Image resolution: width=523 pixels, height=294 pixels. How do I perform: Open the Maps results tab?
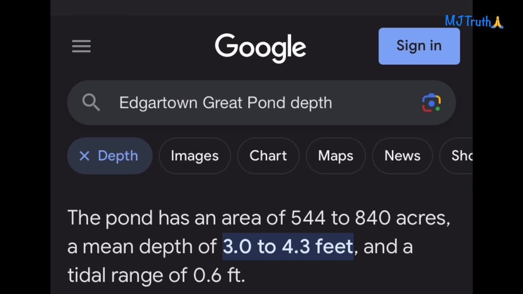pos(335,156)
